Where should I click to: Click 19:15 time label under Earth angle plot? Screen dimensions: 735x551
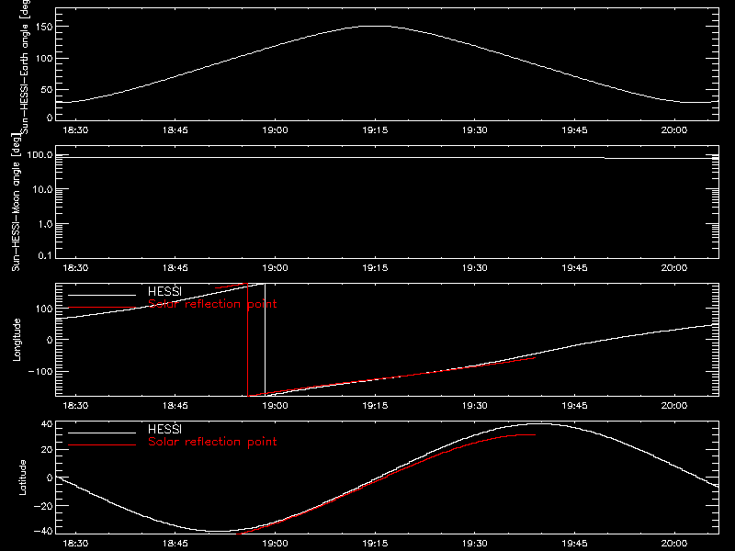(375, 129)
